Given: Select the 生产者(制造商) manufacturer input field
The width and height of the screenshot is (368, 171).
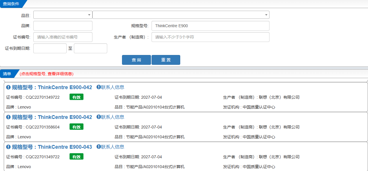Looking at the screenshot, I should (210, 37).
